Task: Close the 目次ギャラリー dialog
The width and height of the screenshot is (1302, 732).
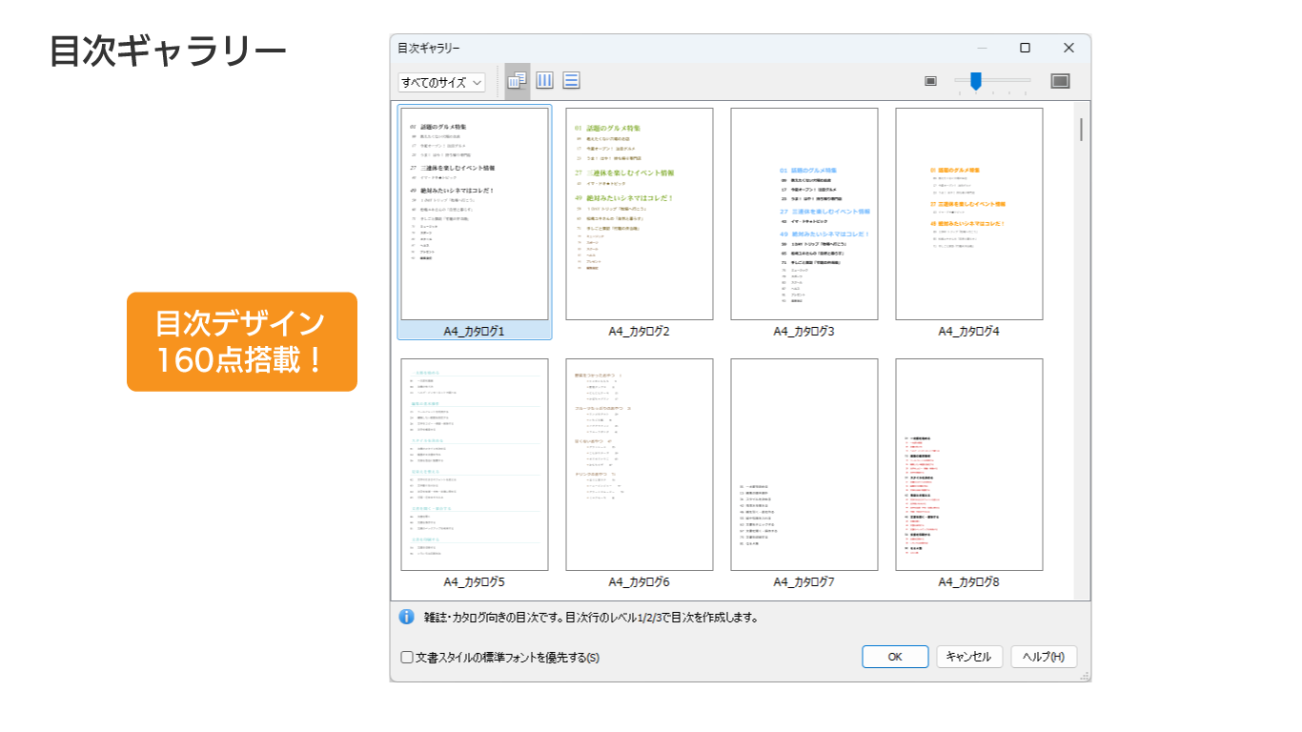Action: click(1068, 48)
